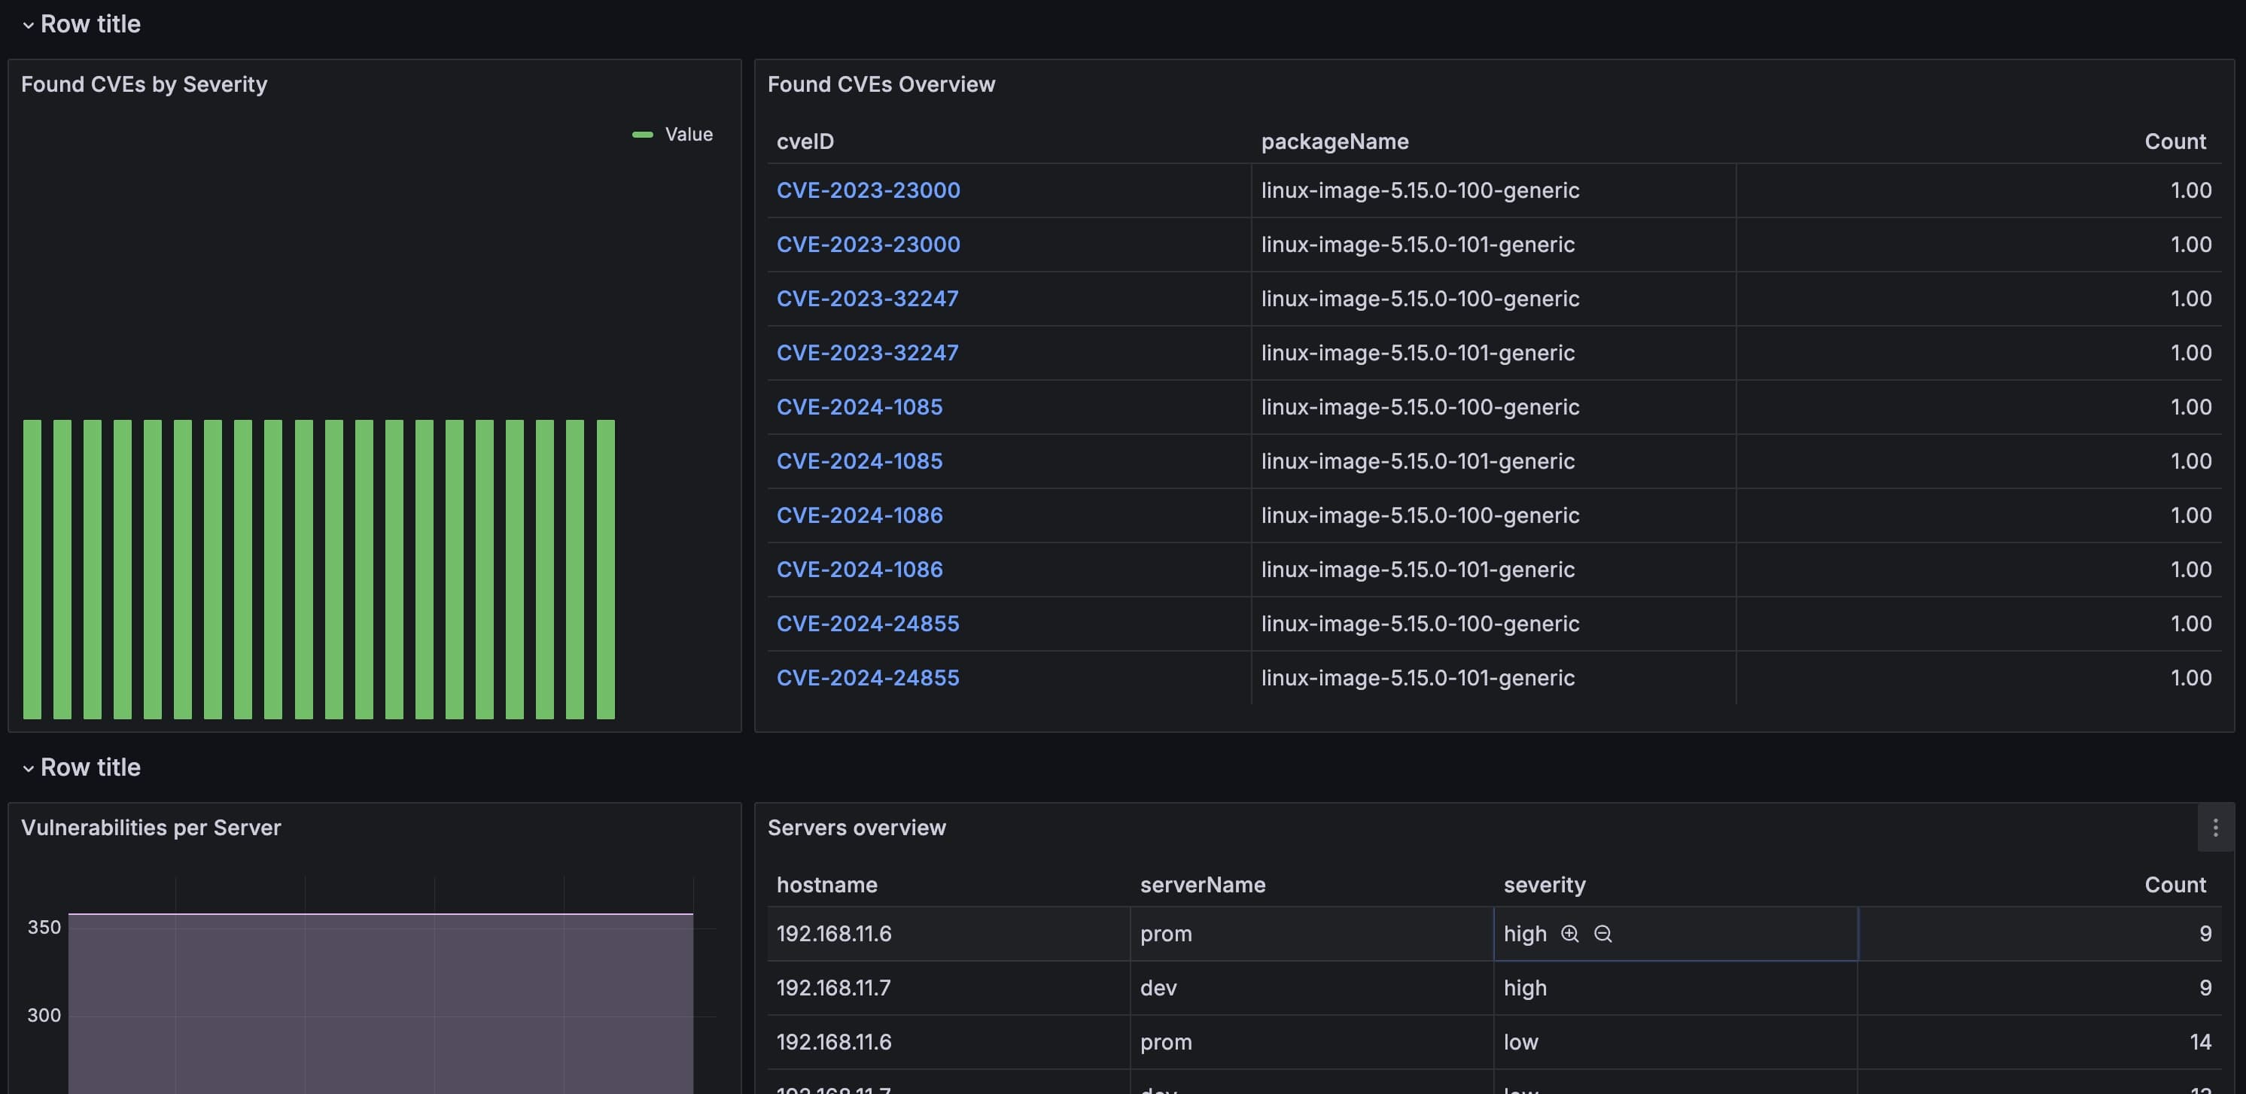The width and height of the screenshot is (2246, 1094).
Task: Sort by severity column header
Action: (1545, 885)
